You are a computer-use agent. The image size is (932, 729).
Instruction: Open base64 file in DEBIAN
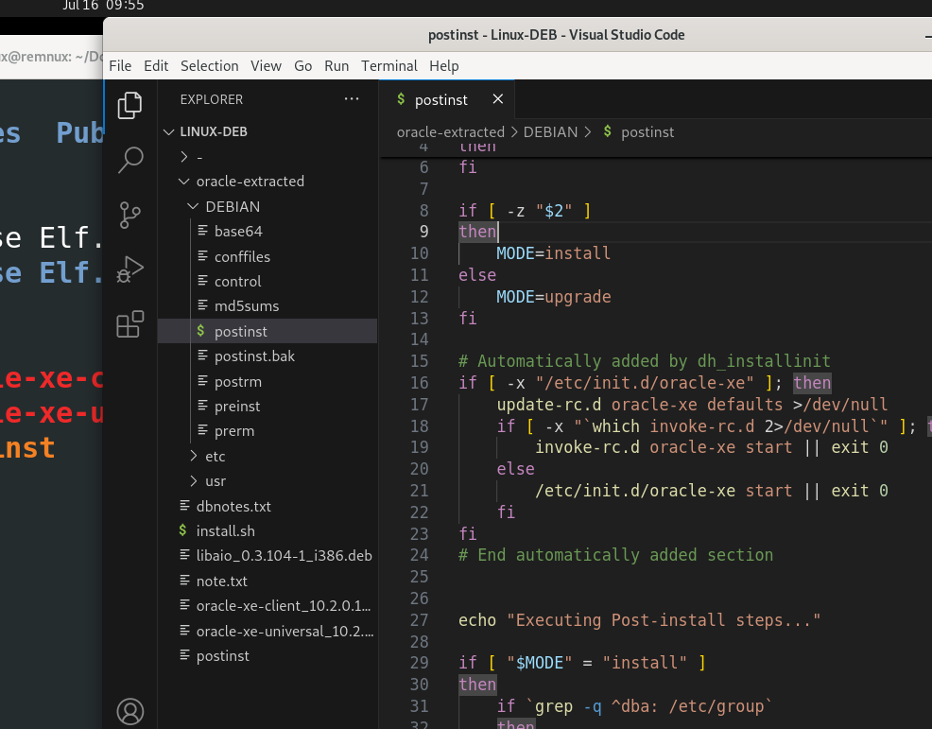point(268,232)
